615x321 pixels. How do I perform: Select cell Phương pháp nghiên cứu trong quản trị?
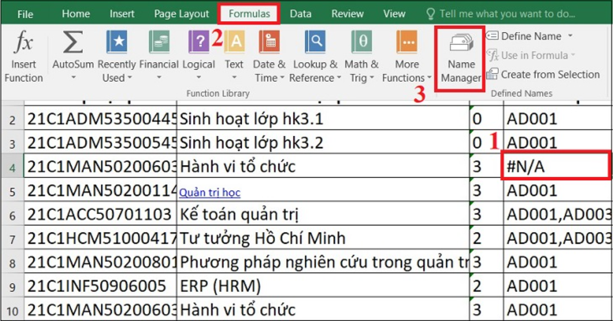coord(322,262)
